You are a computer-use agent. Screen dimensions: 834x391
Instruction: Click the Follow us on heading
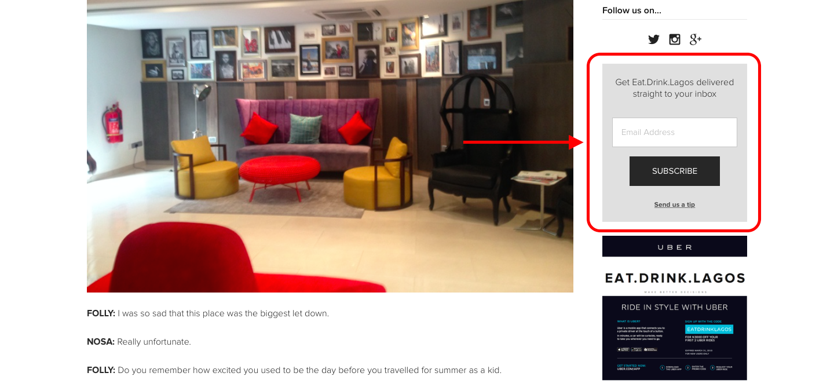click(x=631, y=10)
